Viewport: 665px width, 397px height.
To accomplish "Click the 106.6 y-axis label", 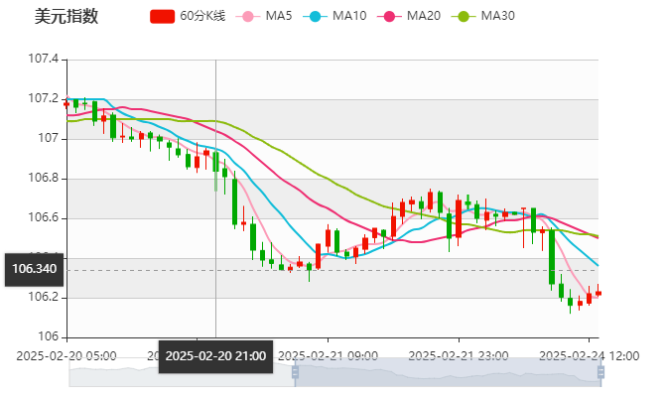I will [44, 218].
